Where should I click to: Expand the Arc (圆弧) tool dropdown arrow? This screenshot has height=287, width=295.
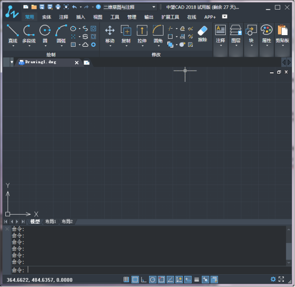pyautogui.click(x=62, y=46)
